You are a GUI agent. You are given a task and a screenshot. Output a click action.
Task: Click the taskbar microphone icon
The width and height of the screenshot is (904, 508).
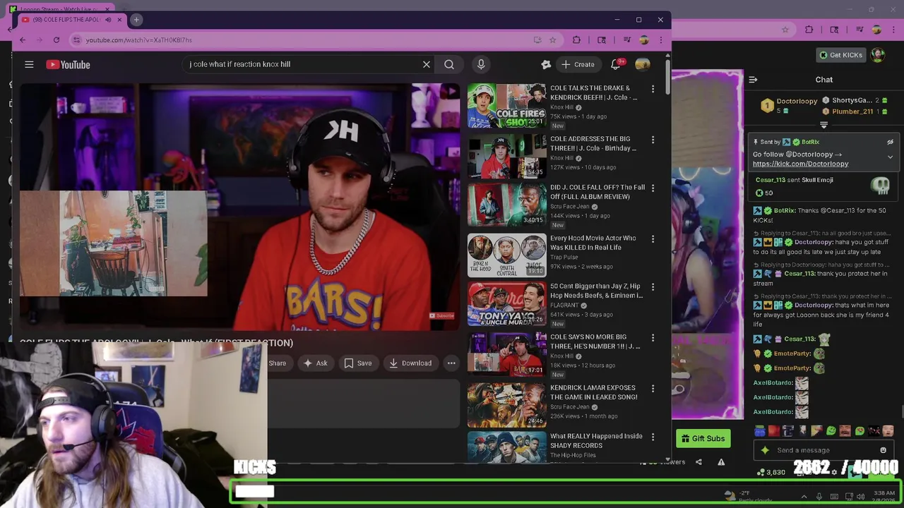click(819, 497)
